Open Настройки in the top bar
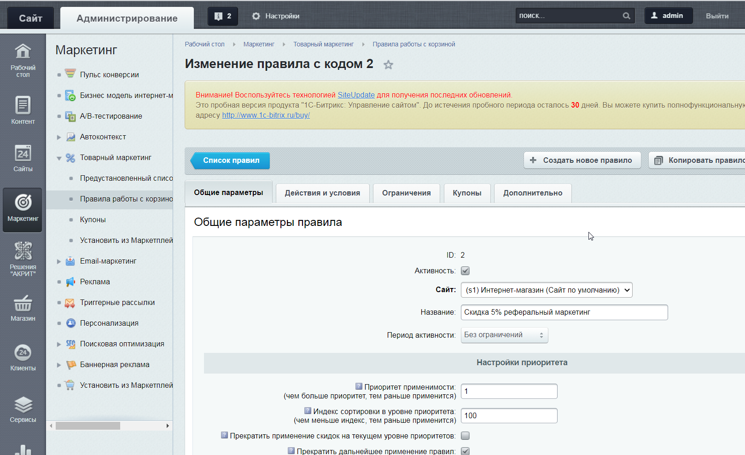The width and height of the screenshot is (745, 455). tap(276, 16)
